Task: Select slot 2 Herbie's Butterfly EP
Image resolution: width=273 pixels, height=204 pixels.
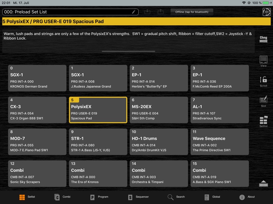Action: pyautogui.click(x=159, y=78)
